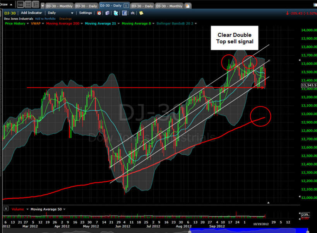
Task: Open the tab list arrow before the tabs
Action: point(43,6)
